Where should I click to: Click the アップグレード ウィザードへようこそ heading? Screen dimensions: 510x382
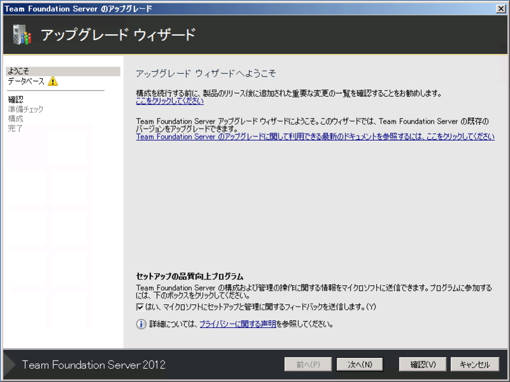pos(206,73)
